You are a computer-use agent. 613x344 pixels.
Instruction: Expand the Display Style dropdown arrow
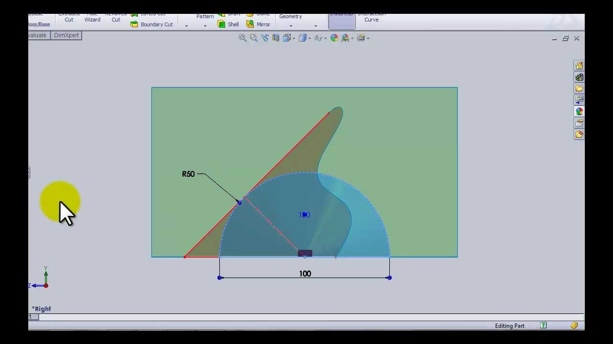[x=309, y=38]
